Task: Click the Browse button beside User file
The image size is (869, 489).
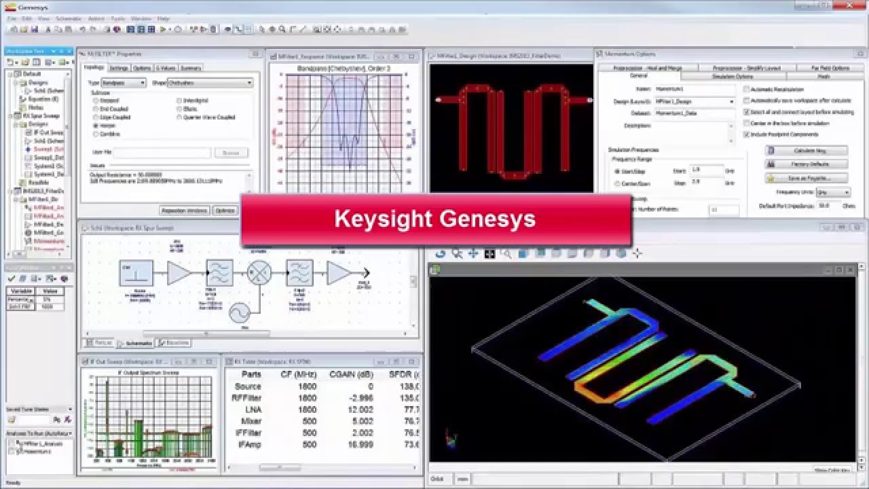Action: pos(231,153)
